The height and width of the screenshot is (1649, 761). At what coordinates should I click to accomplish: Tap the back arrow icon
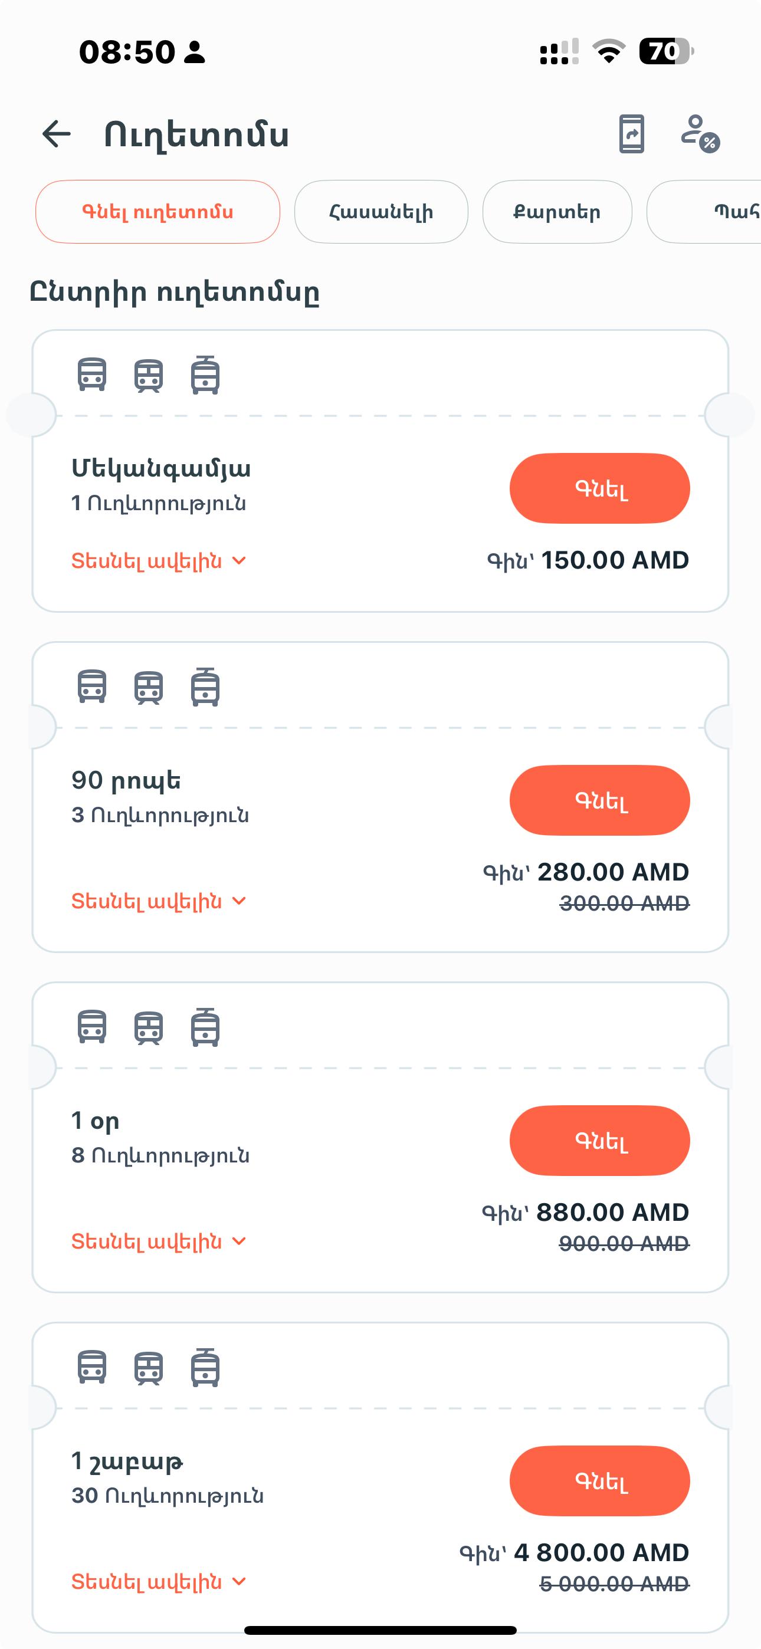point(57,134)
